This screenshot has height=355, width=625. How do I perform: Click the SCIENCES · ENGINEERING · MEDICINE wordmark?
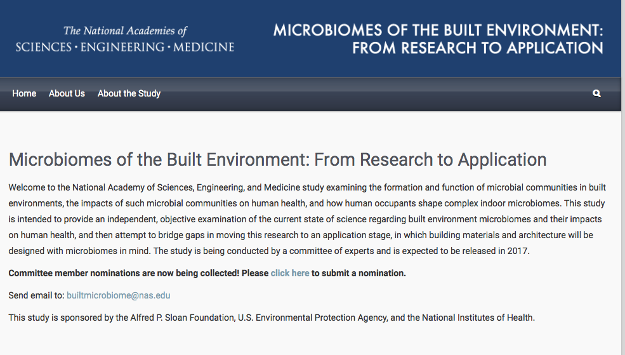click(125, 47)
